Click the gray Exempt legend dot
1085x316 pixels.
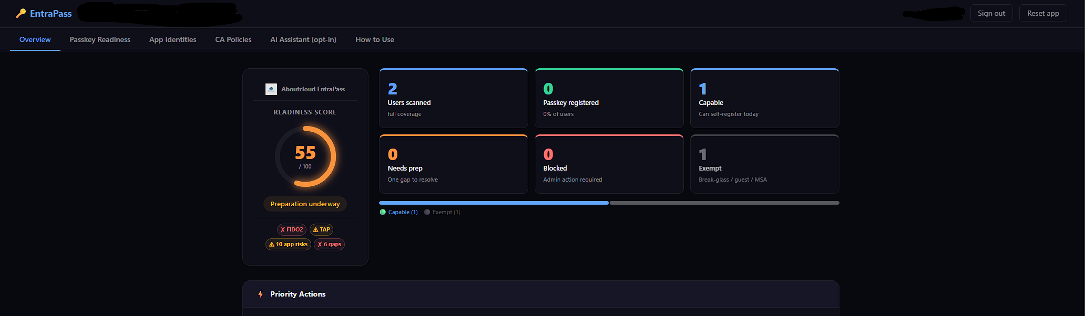427,212
